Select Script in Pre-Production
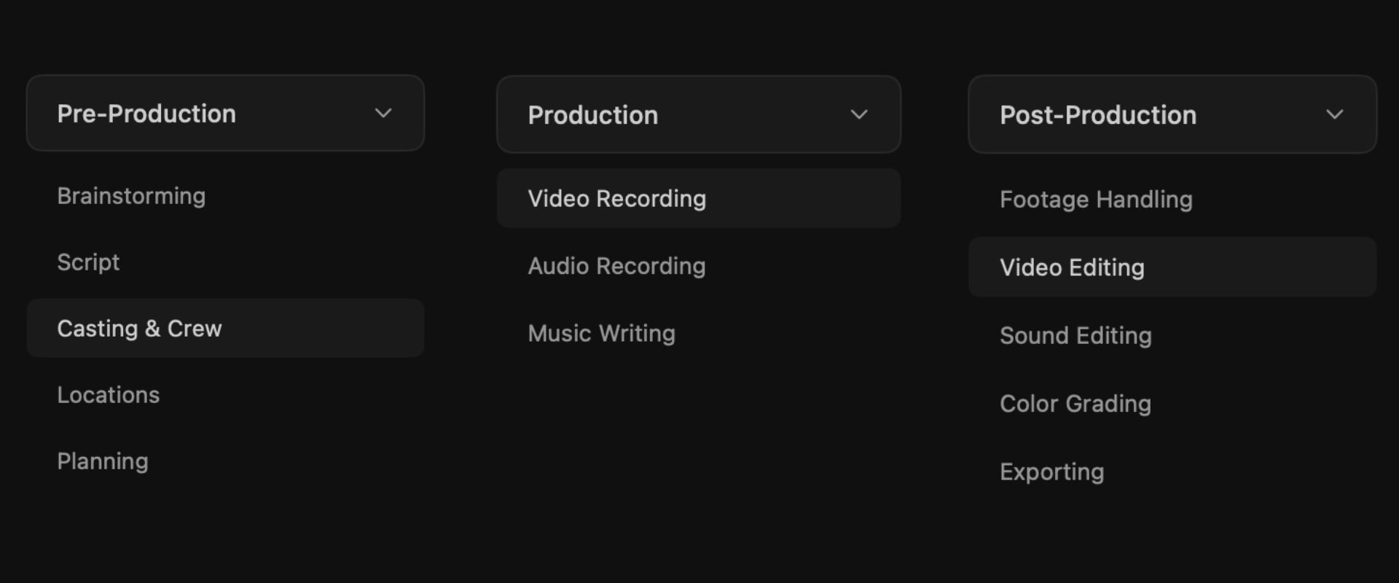The image size is (1399, 583). point(88,262)
